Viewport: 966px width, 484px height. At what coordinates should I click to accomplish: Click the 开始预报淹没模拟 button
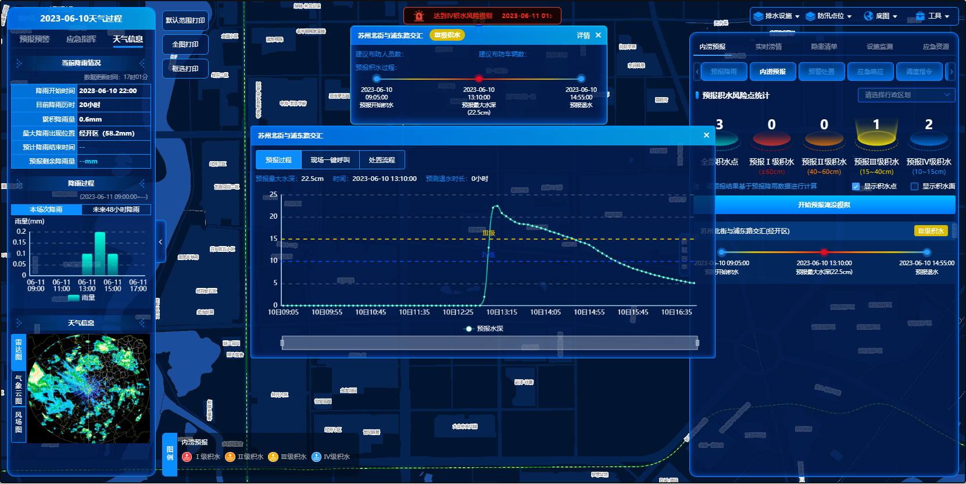coord(824,205)
